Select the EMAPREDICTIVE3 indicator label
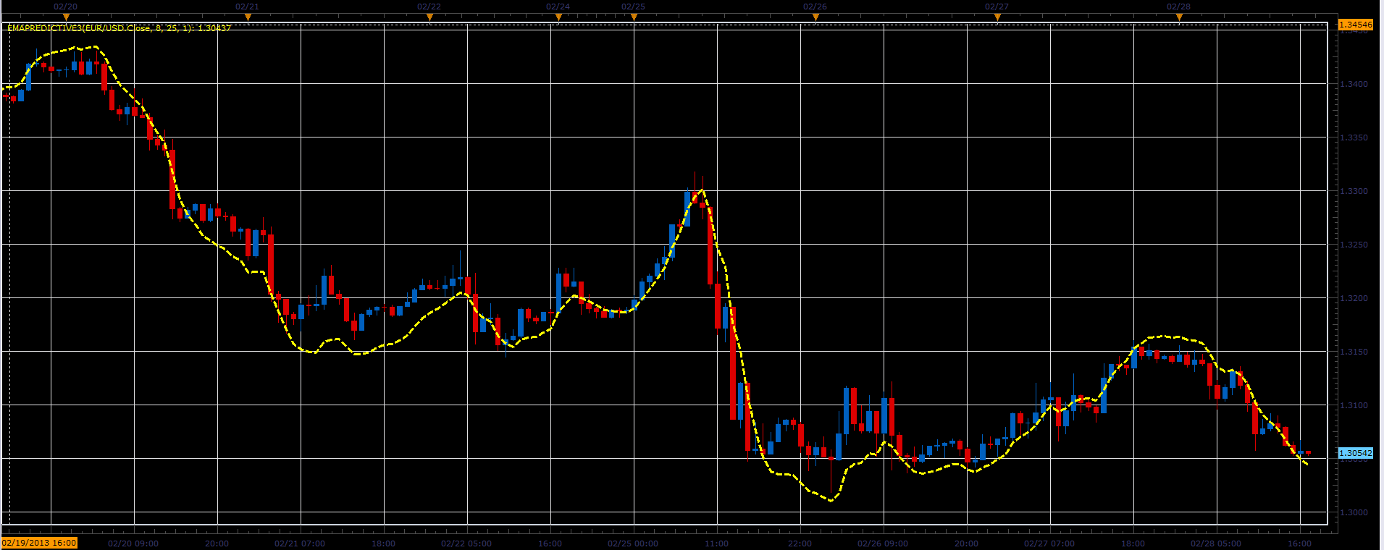Screen dimensions: 1384x550 (x=119, y=28)
